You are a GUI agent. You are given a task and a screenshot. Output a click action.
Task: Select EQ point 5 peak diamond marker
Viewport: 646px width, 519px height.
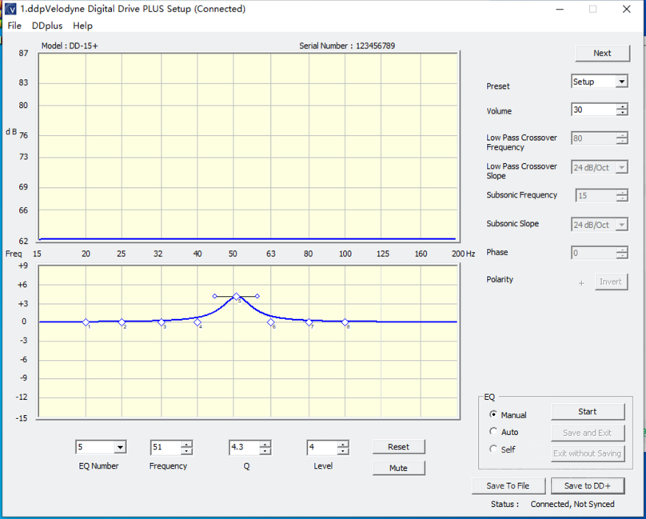[x=236, y=296]
